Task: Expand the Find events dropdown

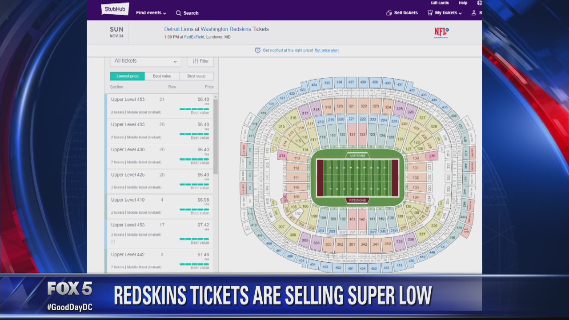Action: [x=149, y=13]
